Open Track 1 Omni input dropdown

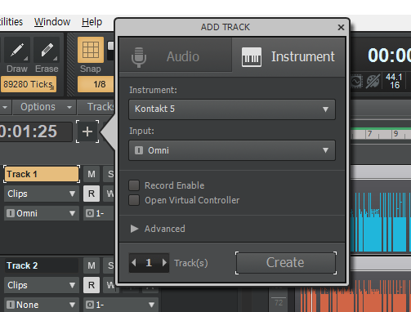(42, 213)
